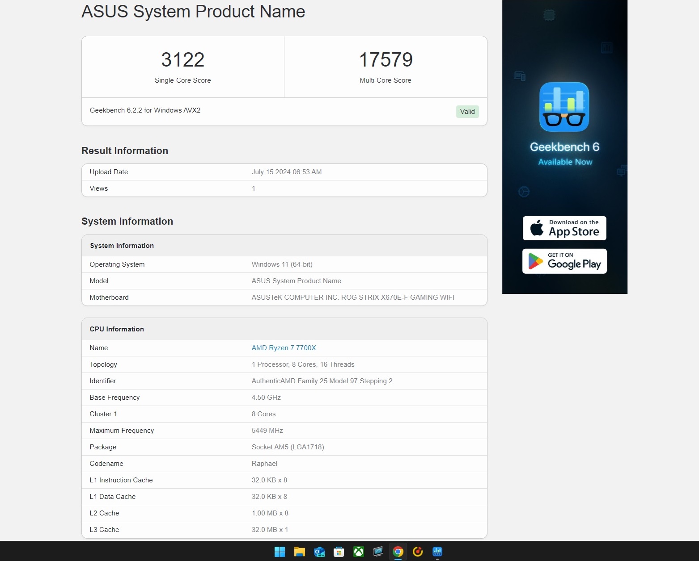This screenshot has height=561, width=699.
Task: Click the Topology row label
Action: 103,364
